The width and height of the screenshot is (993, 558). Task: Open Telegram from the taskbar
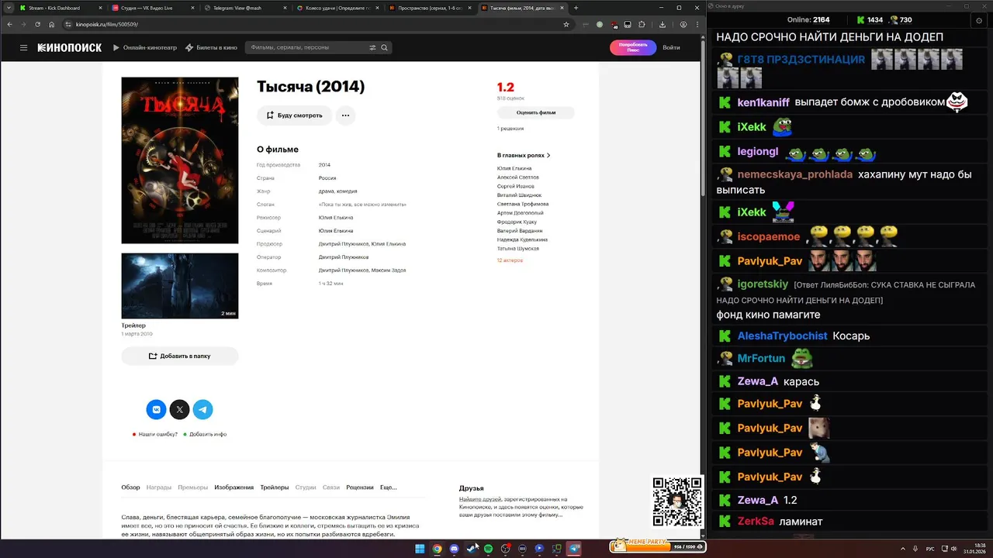pyautogui.click(x=574, y=549)
